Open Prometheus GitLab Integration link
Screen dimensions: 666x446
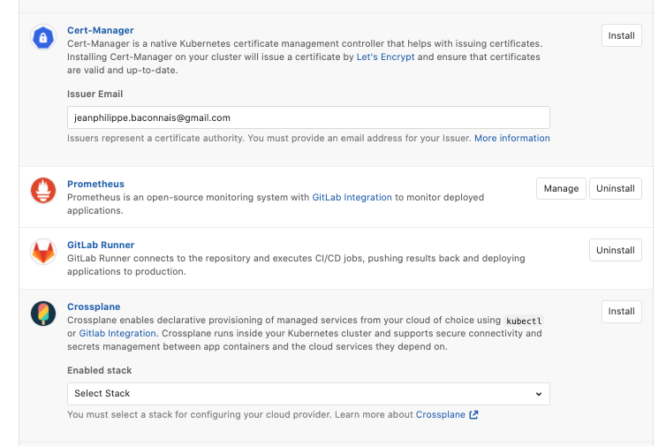pyautogui.click(x=352, y=198)
